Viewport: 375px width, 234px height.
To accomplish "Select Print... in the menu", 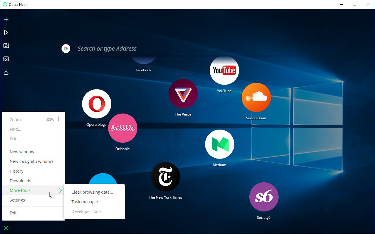I will [x=33, y=139].
